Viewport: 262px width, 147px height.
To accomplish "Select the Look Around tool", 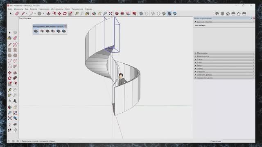I will [x=15, y=125].
